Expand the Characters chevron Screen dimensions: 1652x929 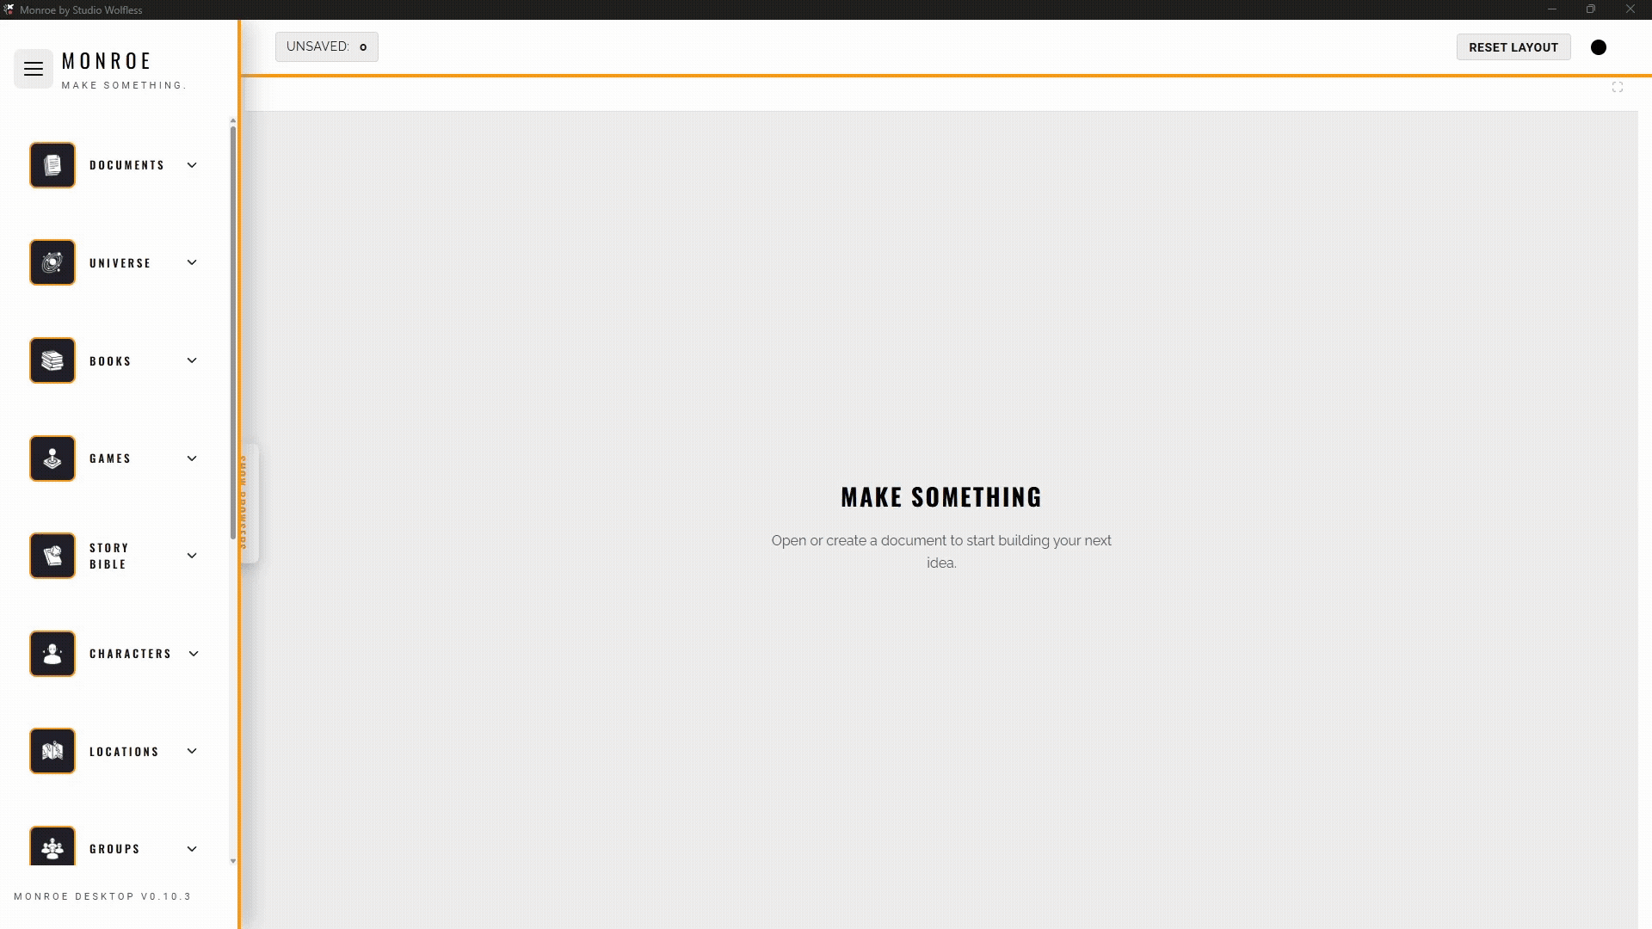pos(194,654)
